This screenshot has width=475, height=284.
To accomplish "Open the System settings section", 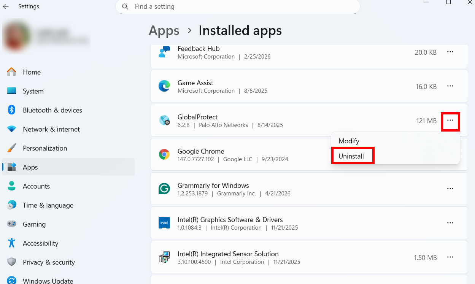I will pyautogui.click(x=33, y=91).
